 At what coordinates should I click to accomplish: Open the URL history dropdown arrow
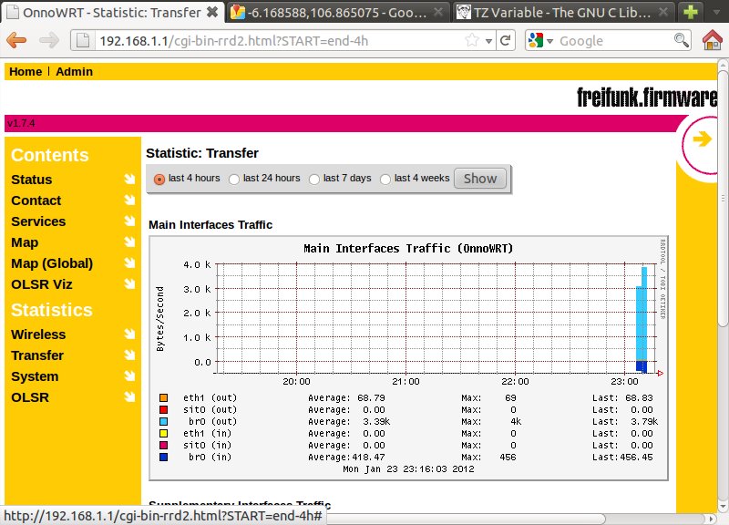click(489, 41)
